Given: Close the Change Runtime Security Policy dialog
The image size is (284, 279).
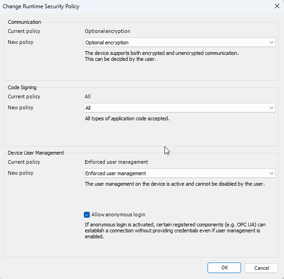Looking at the screenshot, I should point(277,6).
